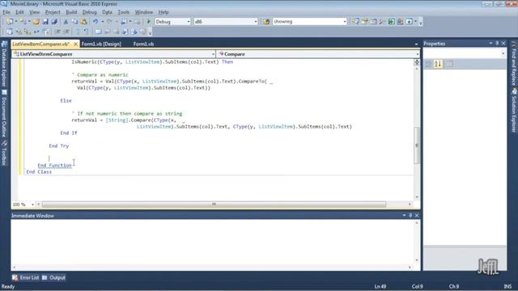The image size is (518, 291).
Task: Start debugging with the green play icon
Action: [149, 22]
